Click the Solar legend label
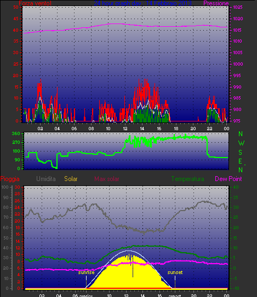The image size is (257, 297). [x=71, y=179]
